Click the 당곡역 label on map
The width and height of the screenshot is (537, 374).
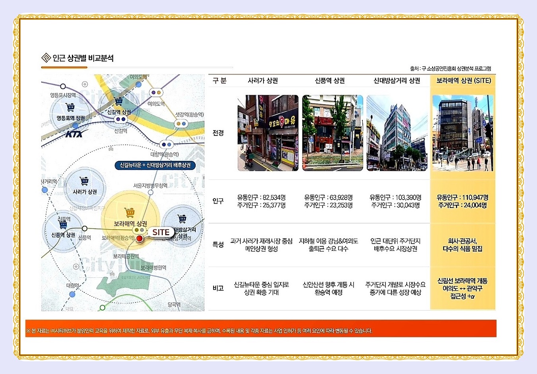(174, 305)
